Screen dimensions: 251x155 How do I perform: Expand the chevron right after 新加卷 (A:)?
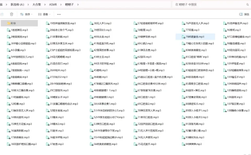pos(28,5)
